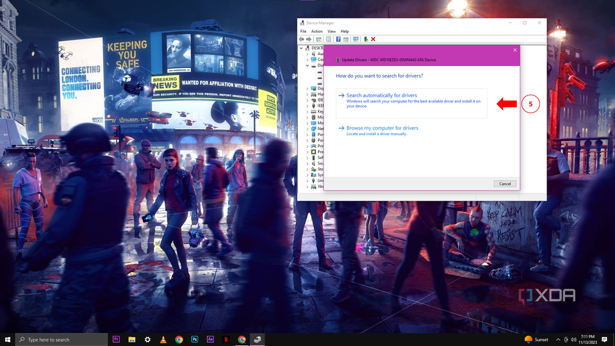The width and height of the screenshot is (615, 346).
Task: Open Photoshop from taskbar
Action: point(195,340)
